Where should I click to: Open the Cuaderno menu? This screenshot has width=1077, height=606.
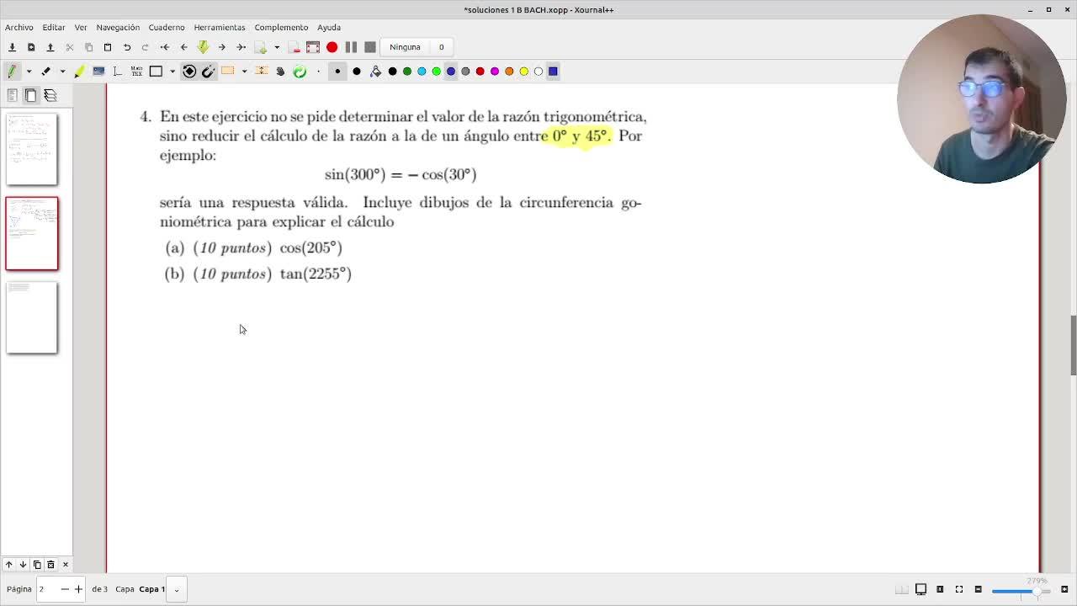(x=167, y=27)
